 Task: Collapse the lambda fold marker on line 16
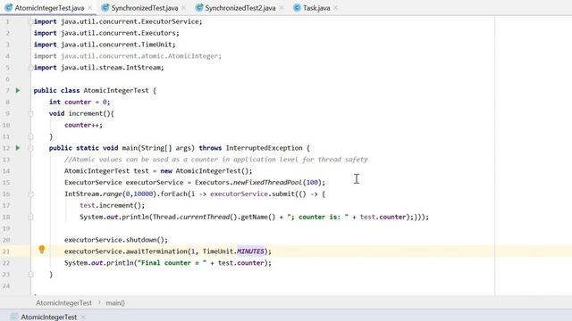[30, 194]
